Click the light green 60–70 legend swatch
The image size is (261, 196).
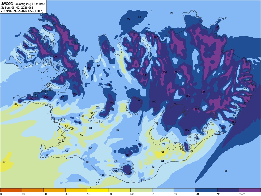coord(141,190)
